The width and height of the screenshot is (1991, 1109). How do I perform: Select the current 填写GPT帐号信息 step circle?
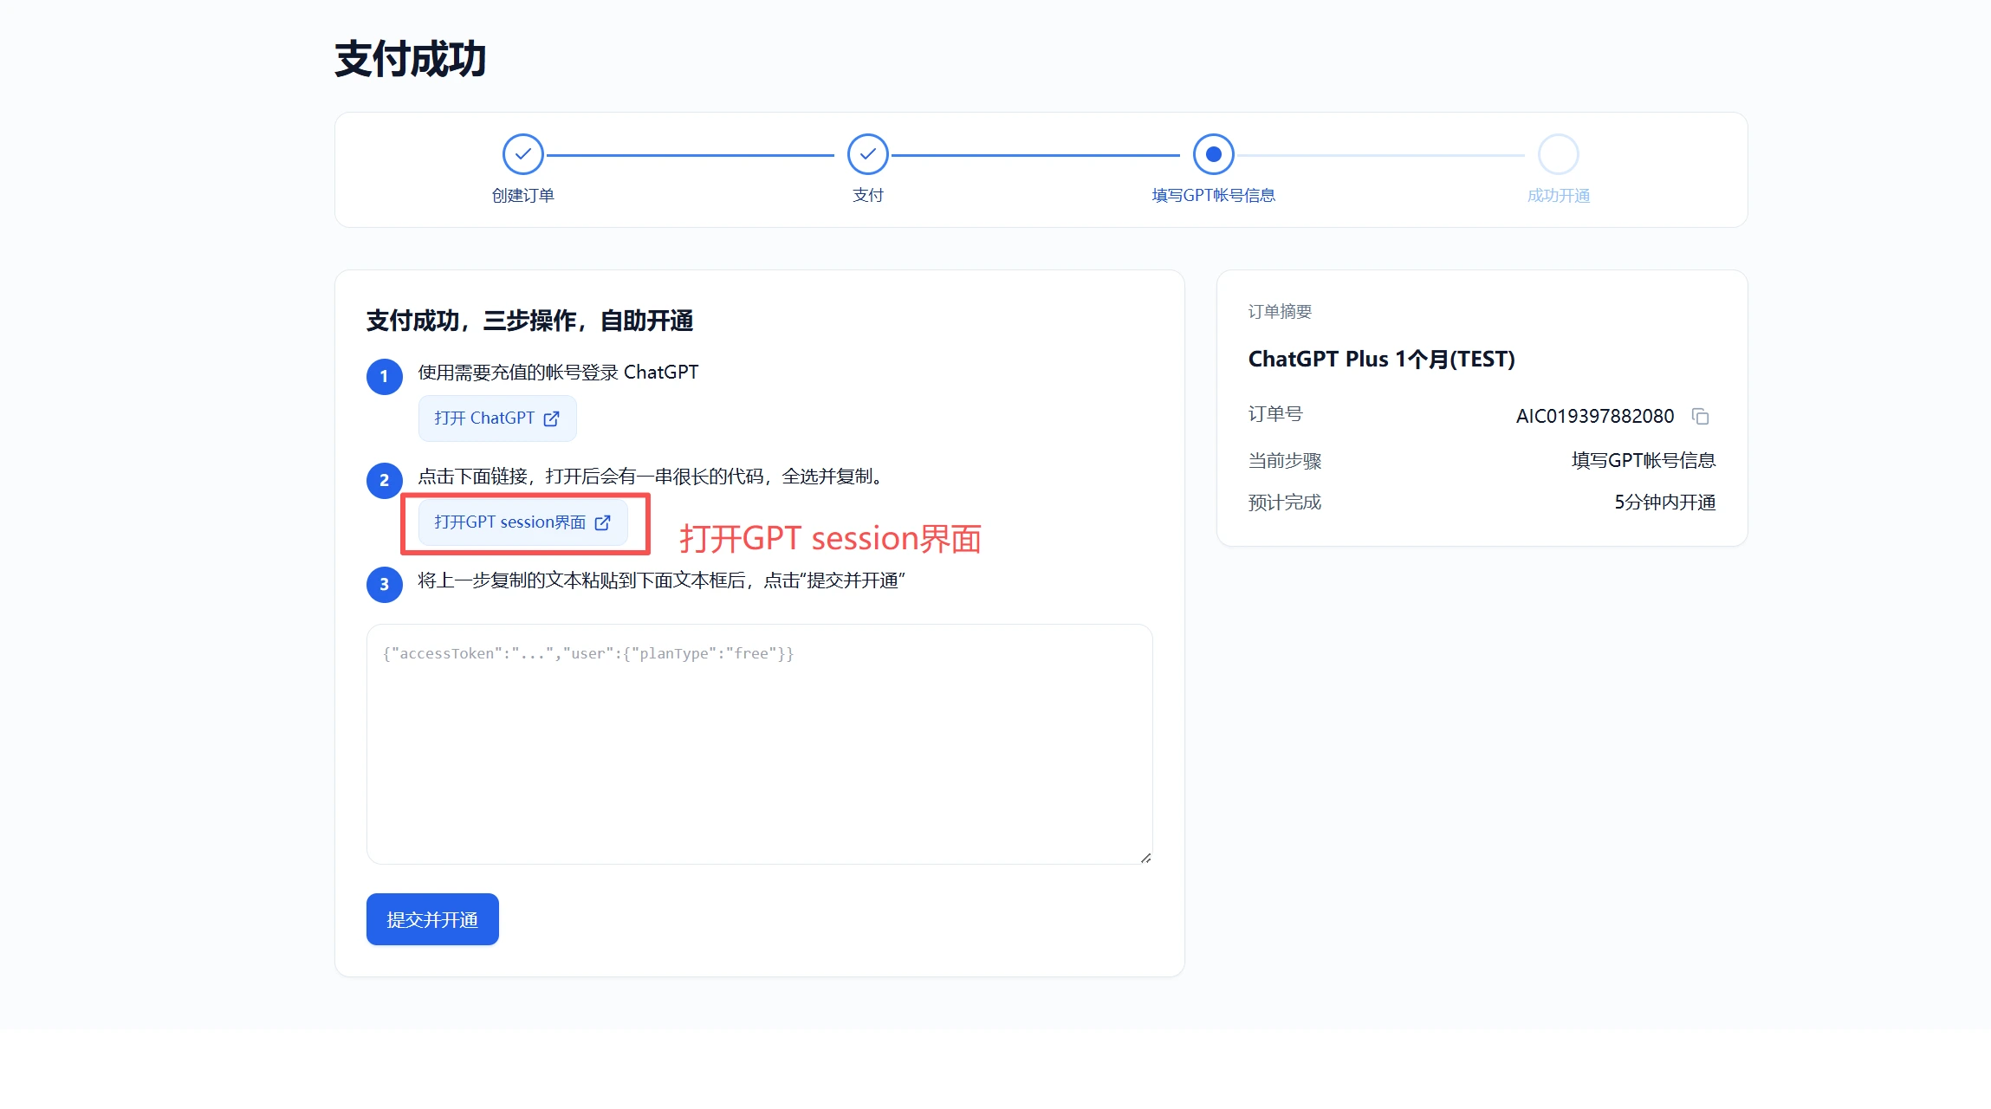point(1213,154)
